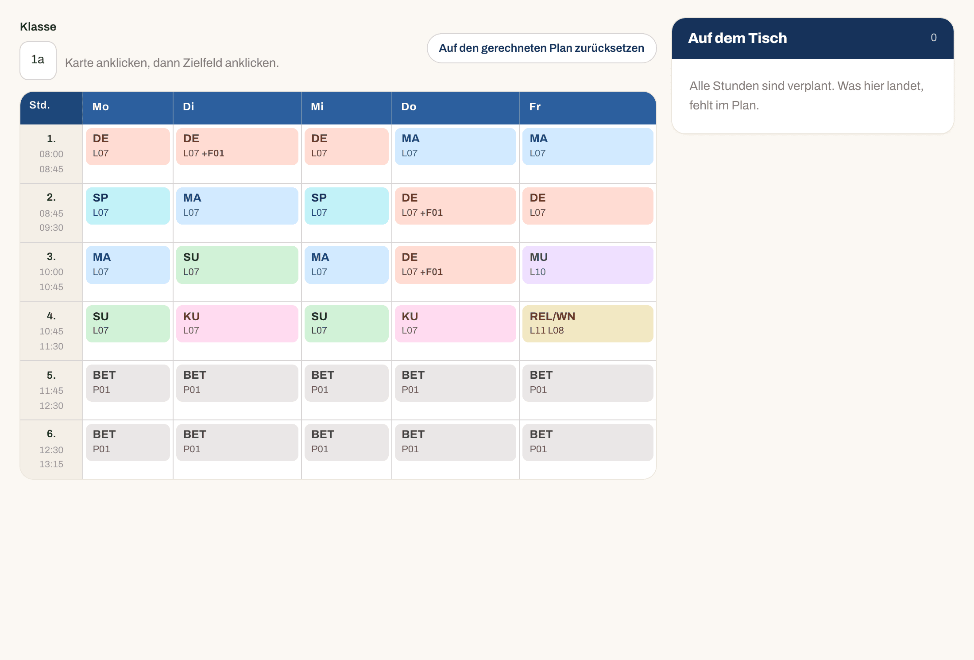Pick the Tuesday period 1 DE L07 +F01 card
974x660 pixels.
(237, 147)
